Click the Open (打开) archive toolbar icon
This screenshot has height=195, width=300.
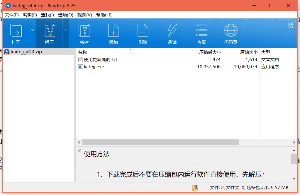click(16, 30)
